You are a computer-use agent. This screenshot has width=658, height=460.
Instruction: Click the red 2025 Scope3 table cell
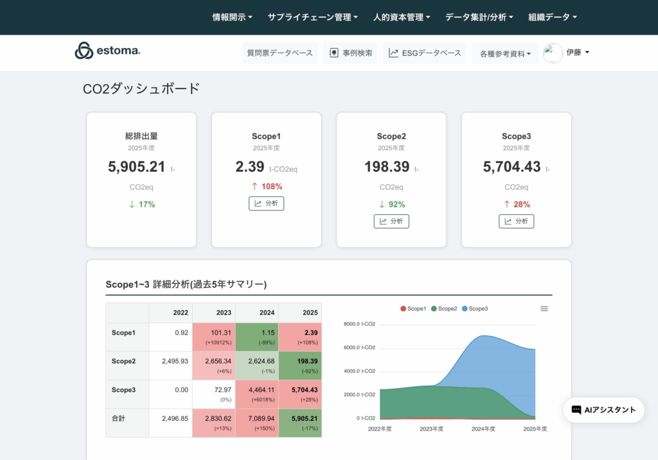300,394
